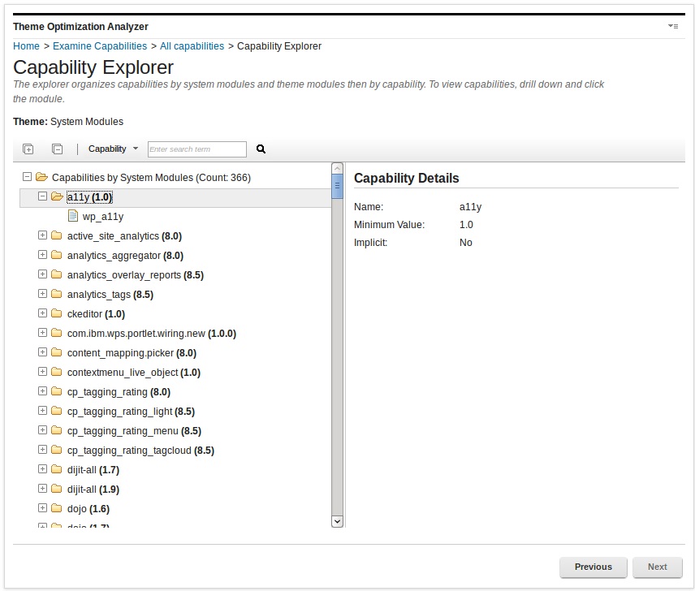Select analytics_overlay_reports (8.5) in tree
695x591 pixels.
[136, 275]
